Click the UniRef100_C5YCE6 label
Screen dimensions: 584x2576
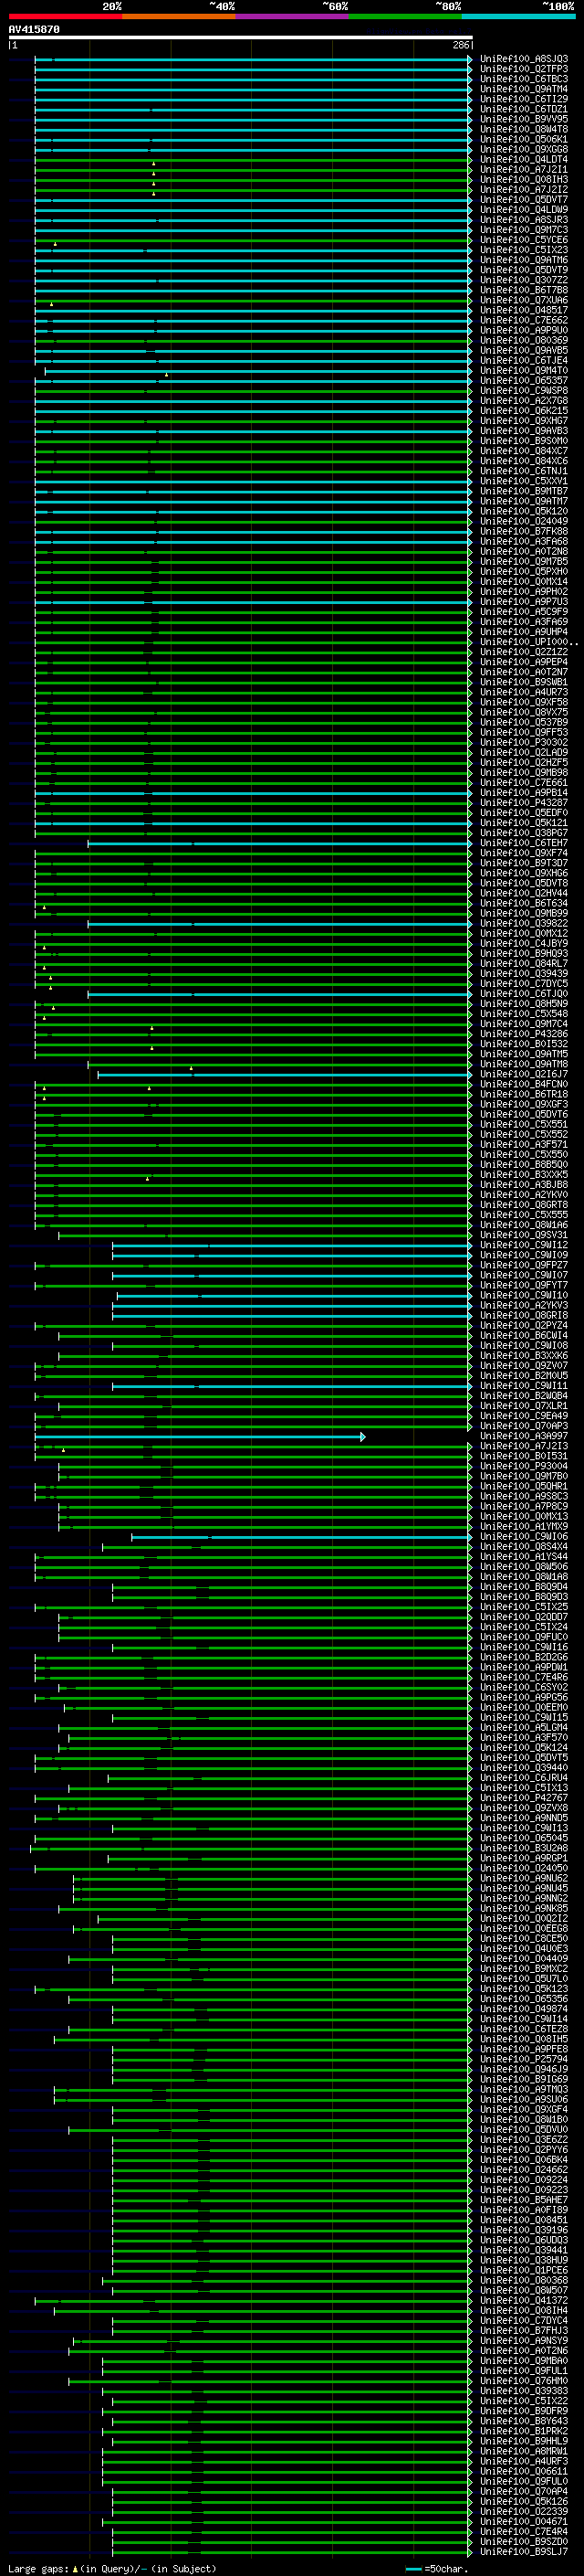point(524,241)
